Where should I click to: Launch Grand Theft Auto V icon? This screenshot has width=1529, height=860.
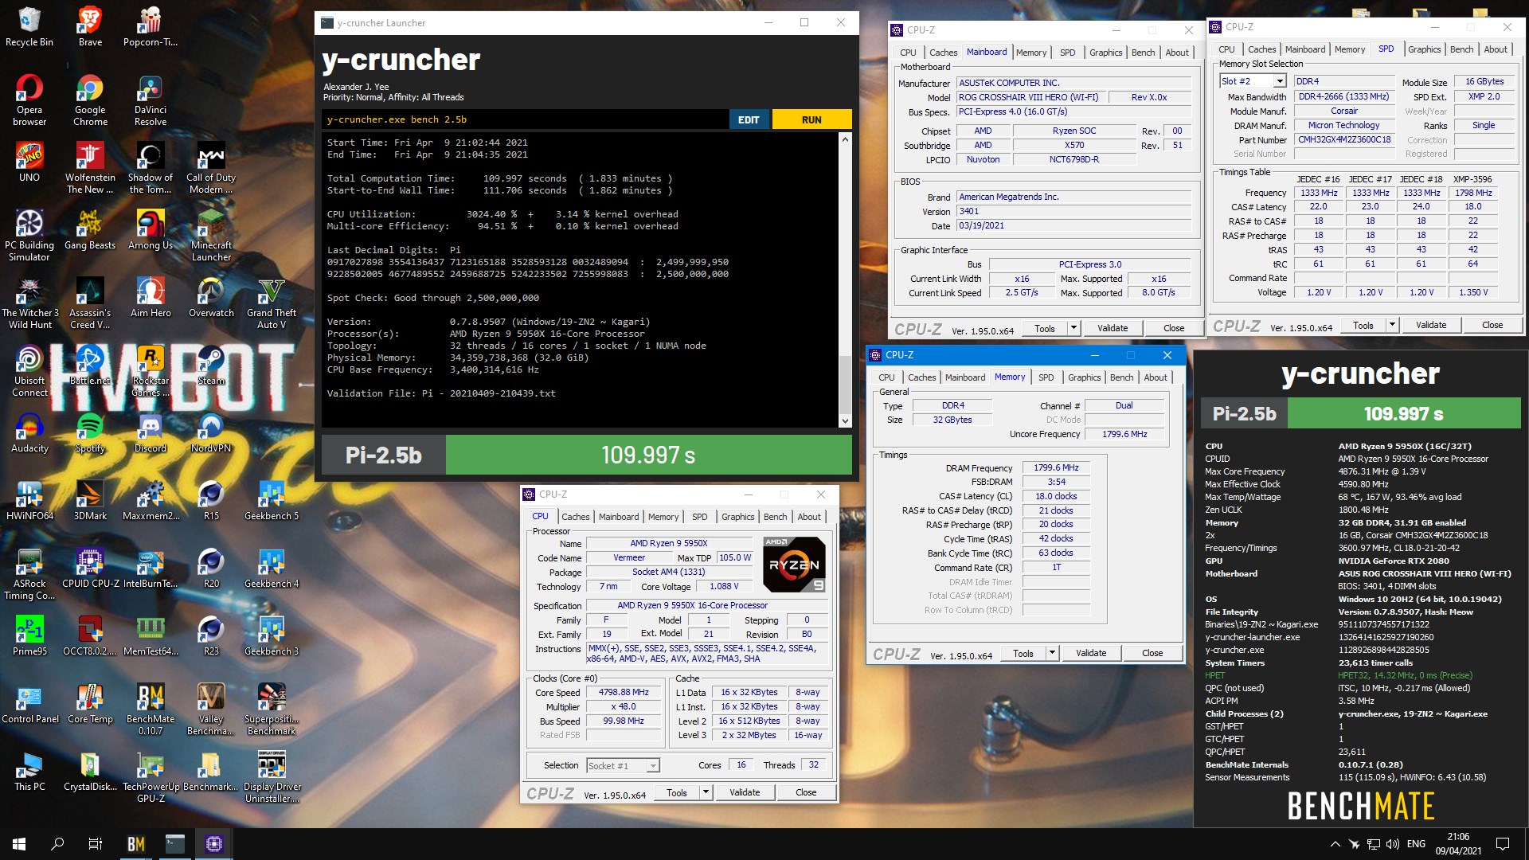pyautogui.click(x=272, y=303)
